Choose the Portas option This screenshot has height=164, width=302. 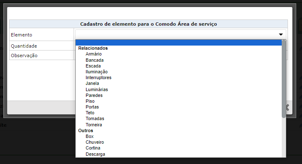pos(92,107)
